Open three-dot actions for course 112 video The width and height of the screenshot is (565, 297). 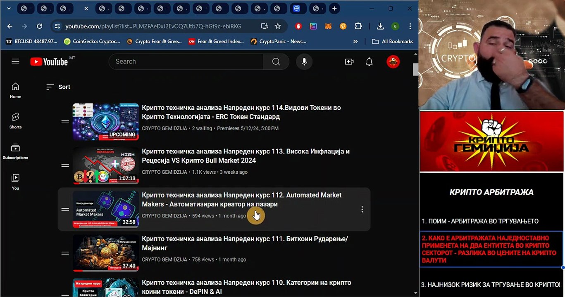click(x=362, y=210)
